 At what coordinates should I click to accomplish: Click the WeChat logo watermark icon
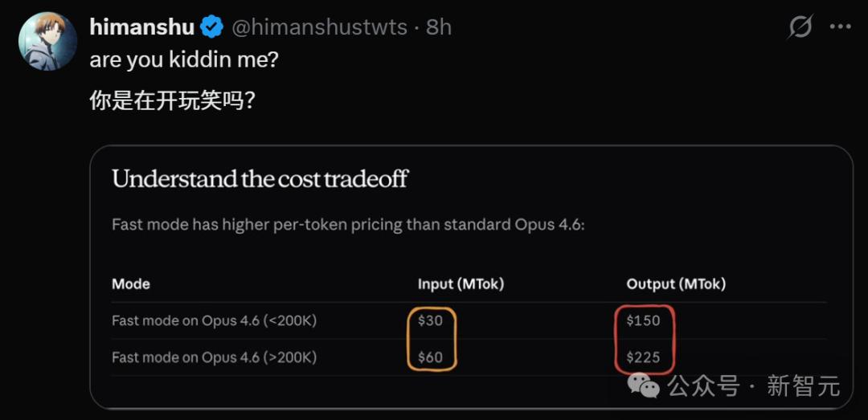[x=643, y=385]
